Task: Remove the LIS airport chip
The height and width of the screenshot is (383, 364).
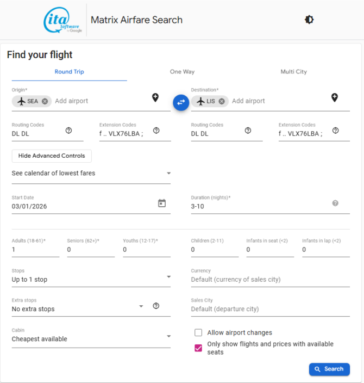Action: [x=222, y=101]
